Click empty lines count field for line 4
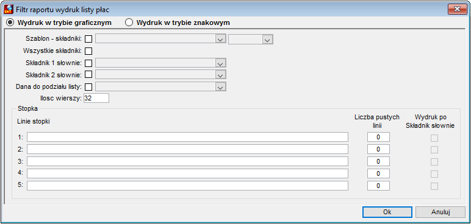The width and height of the screenshot is (471, 224). (378, 173)
